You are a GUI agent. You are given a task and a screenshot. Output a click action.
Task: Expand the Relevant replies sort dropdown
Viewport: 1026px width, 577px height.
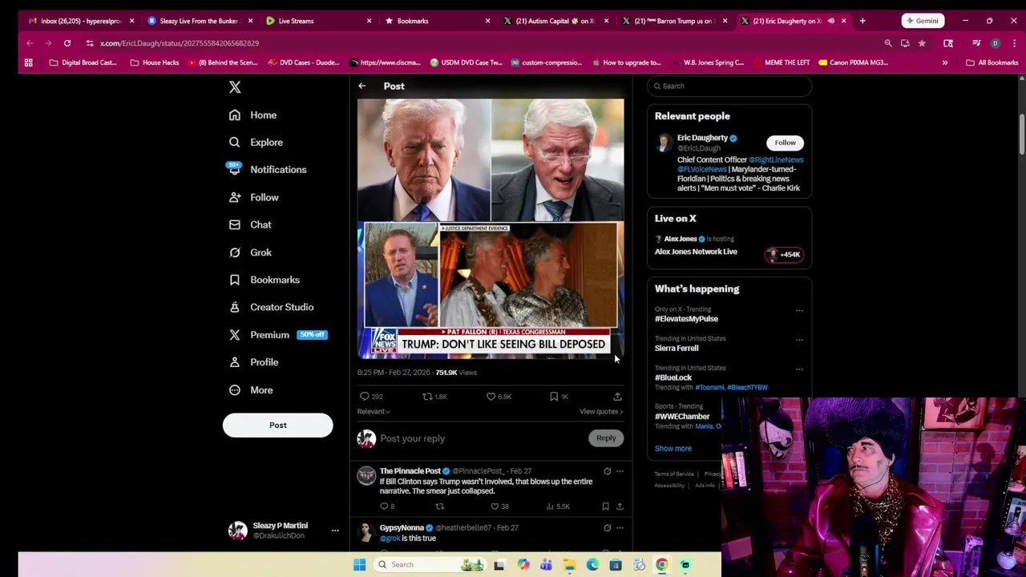pyautogui.click(x=374, y=411)
